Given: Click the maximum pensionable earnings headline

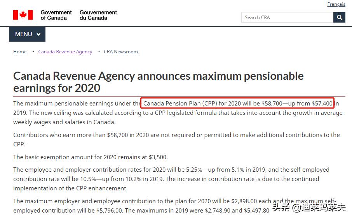Looking at the screenshot, I should tap(158, 81).
